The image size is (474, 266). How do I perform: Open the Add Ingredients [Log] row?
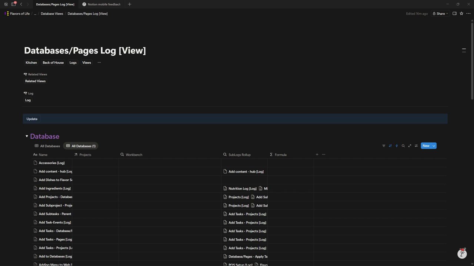point(54,188)
